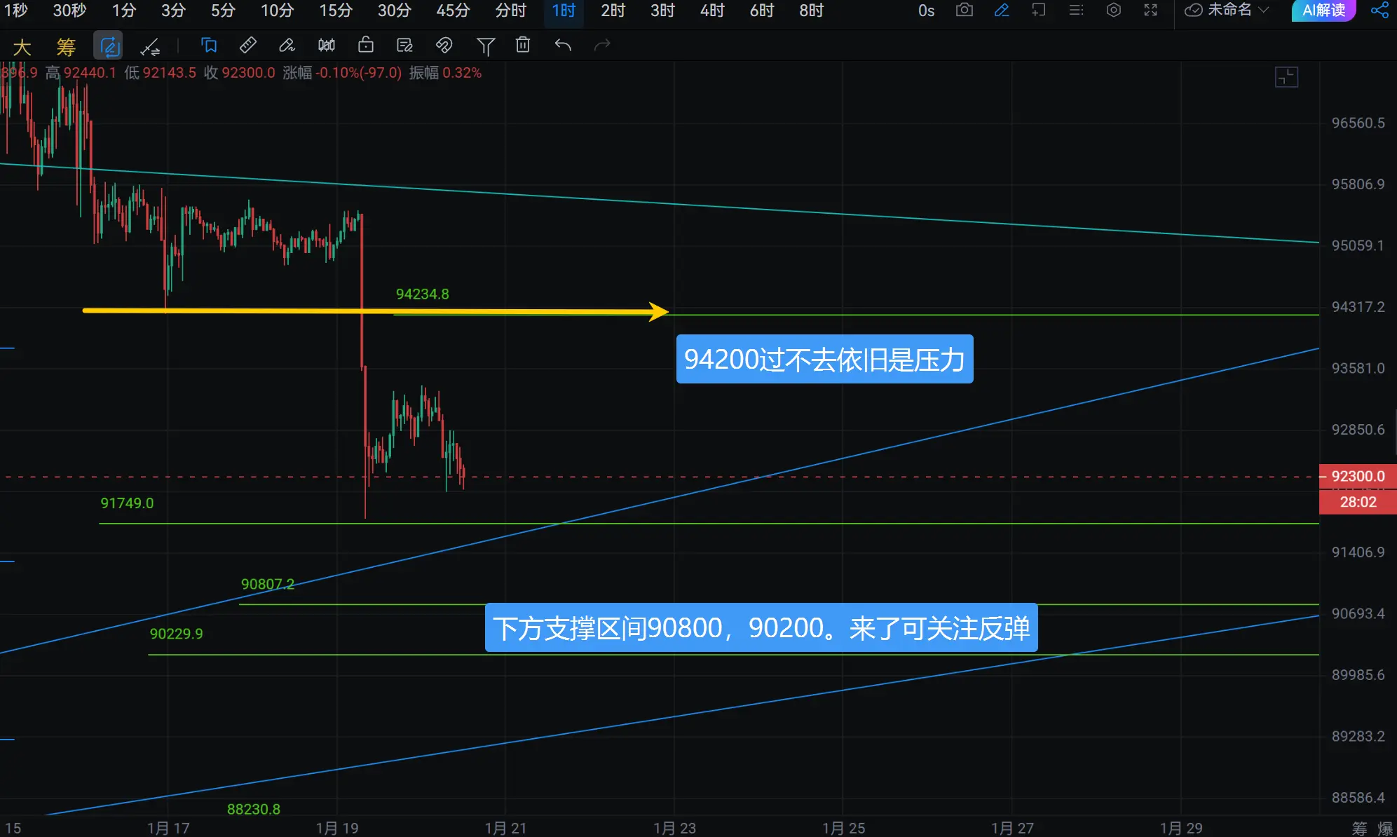Collapse the chart pane corner button

pos(1286,77)
